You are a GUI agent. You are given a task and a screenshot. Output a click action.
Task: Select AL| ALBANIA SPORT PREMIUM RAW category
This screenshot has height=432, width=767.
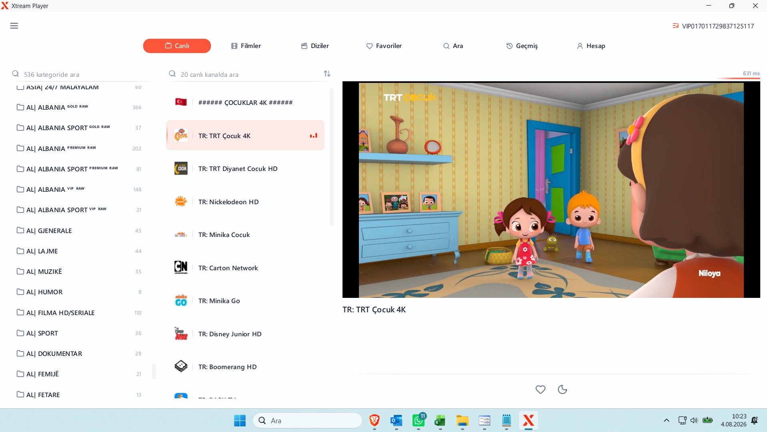[79, 169]
